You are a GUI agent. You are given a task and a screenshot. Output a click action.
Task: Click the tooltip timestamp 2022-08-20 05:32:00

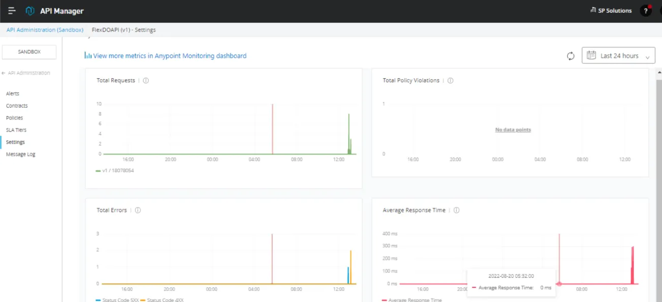(x=511, y=276)
